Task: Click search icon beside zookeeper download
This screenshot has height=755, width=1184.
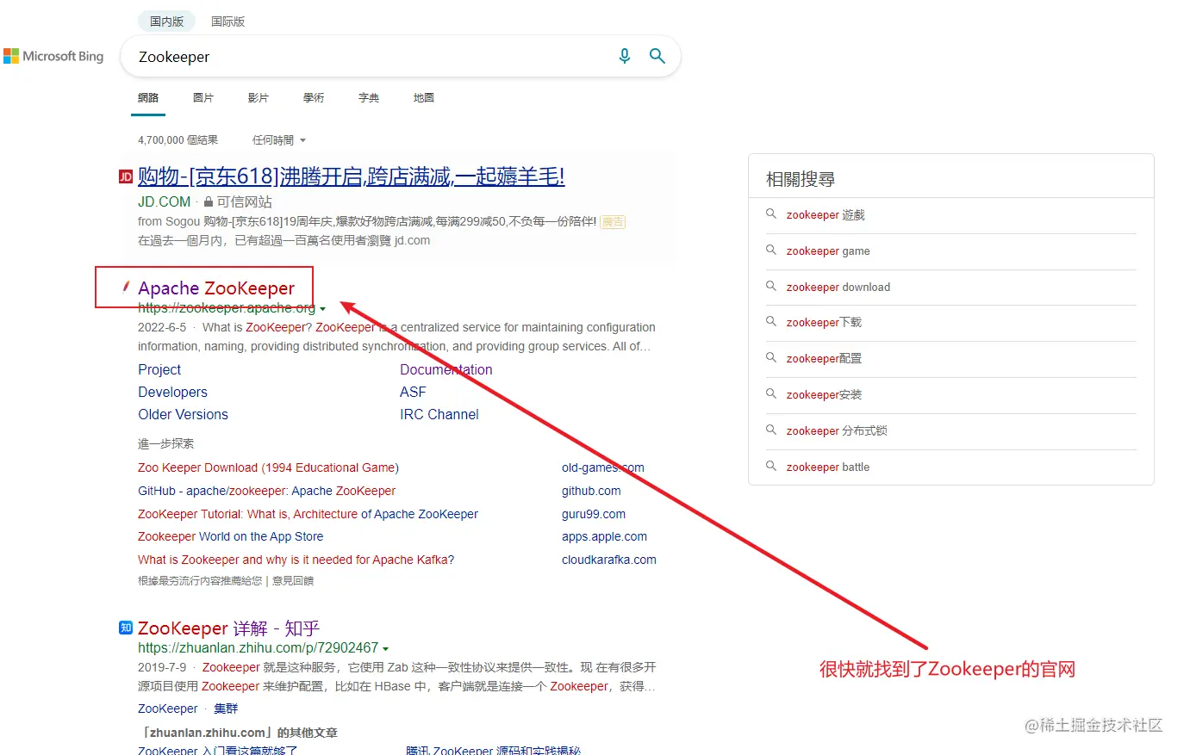Action: coord(771,286)
